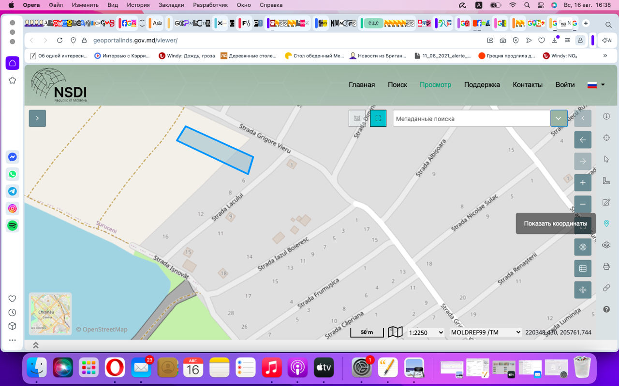The image size is (619, 386).
Task: Show more bookmarks with double chevron
Action: pyautogui.click(x=605, y=55)
